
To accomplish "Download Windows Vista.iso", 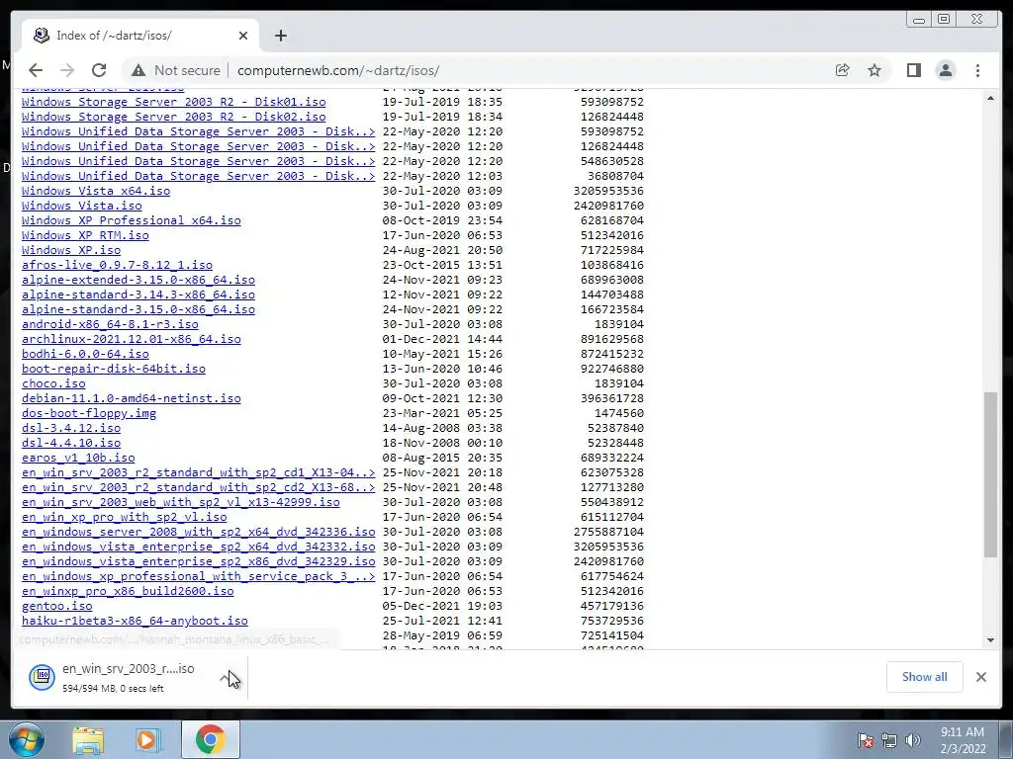I will pyautogui.click(x=81, y=206).
